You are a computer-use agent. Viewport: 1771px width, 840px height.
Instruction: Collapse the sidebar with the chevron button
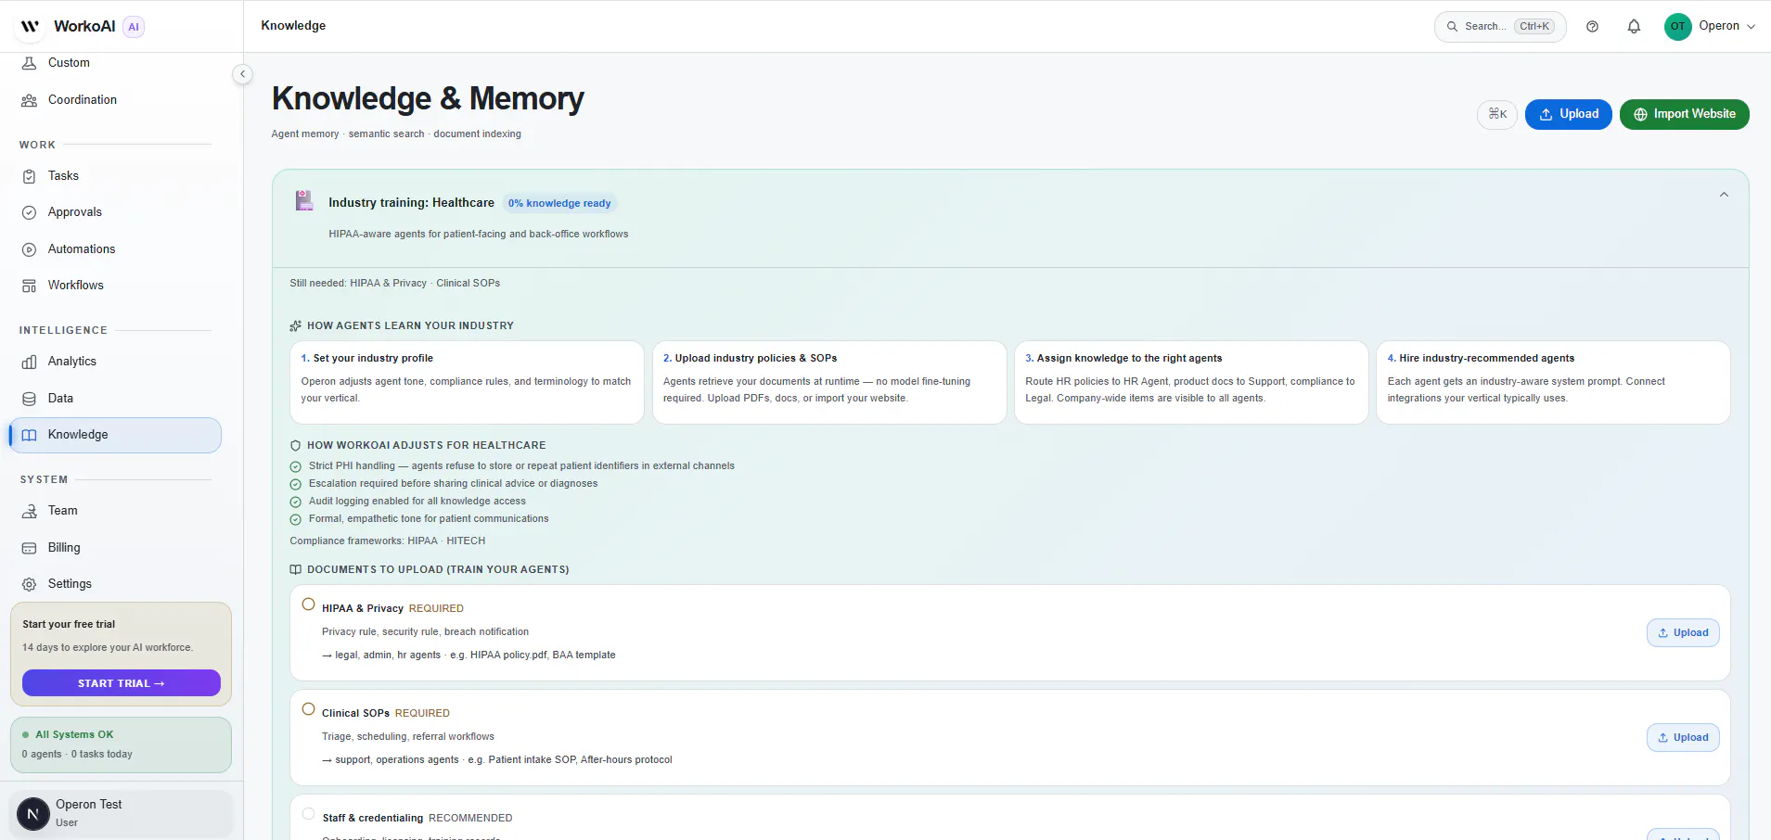(242, 74)
